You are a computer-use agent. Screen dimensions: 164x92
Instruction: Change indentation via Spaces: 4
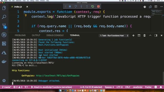[x=109, y=87]
